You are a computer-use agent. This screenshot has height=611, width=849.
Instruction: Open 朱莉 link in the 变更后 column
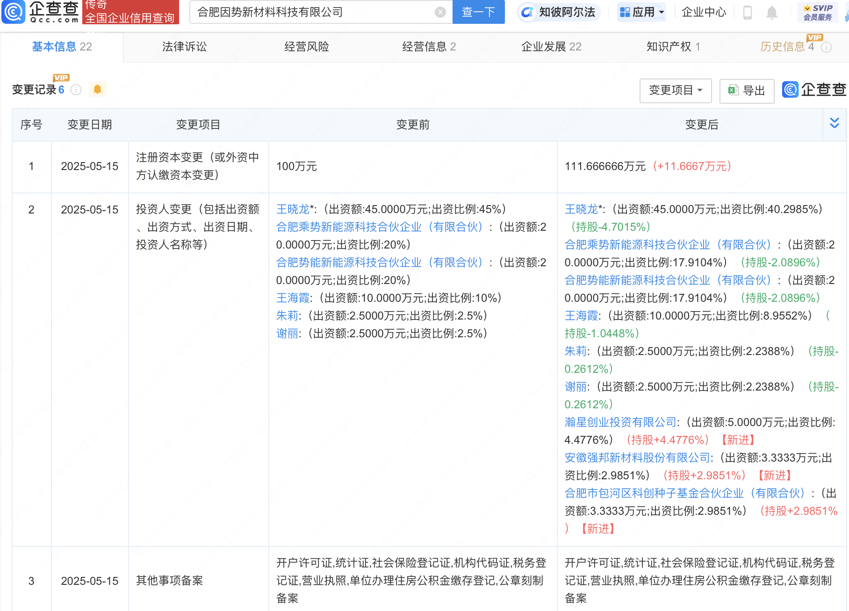(x=576, y=351)
